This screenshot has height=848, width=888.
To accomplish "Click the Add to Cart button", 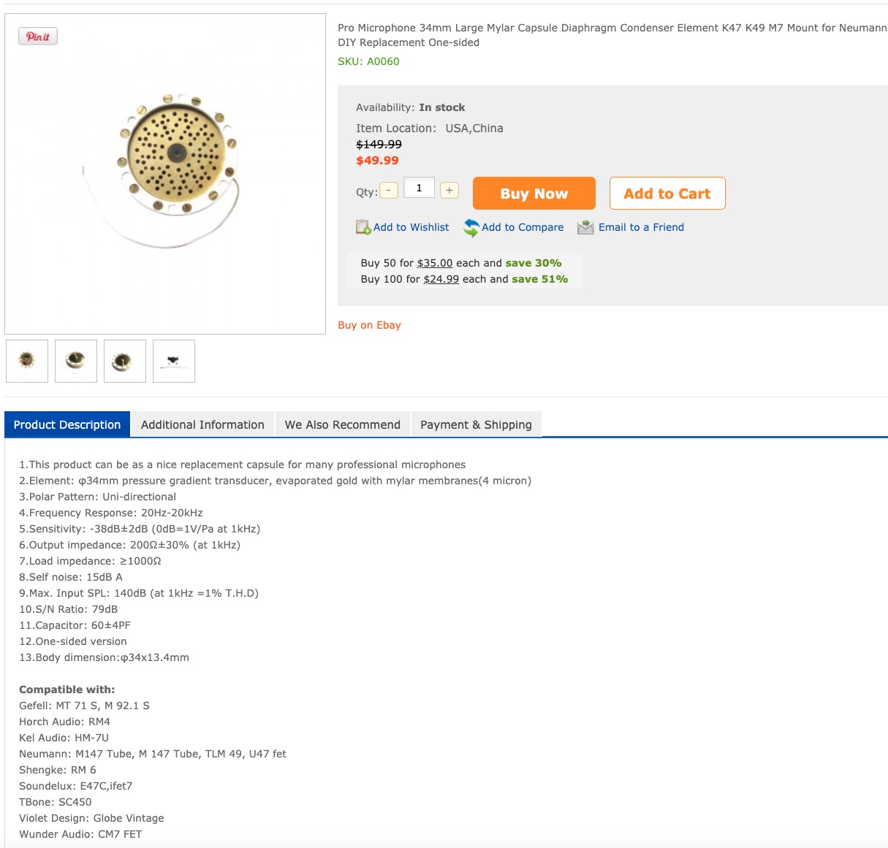I will [667, 194].
